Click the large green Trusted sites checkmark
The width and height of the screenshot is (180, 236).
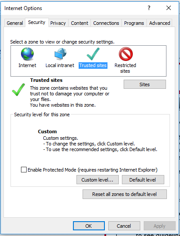tap(18, 90)
